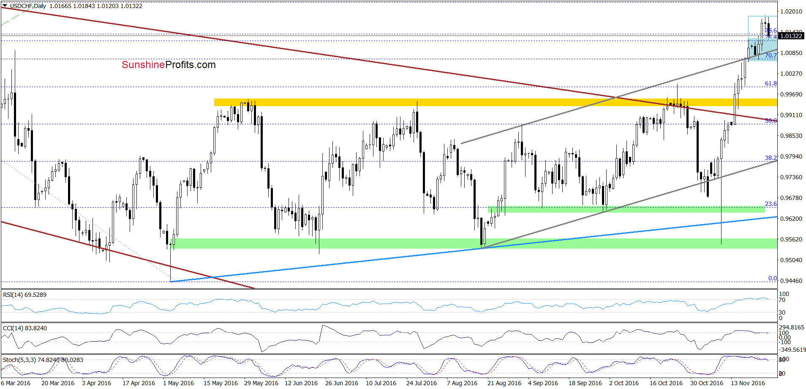Click the 6 Mar 2016 date label
This screenshot has width=806, height=389.
coord(16,383)
